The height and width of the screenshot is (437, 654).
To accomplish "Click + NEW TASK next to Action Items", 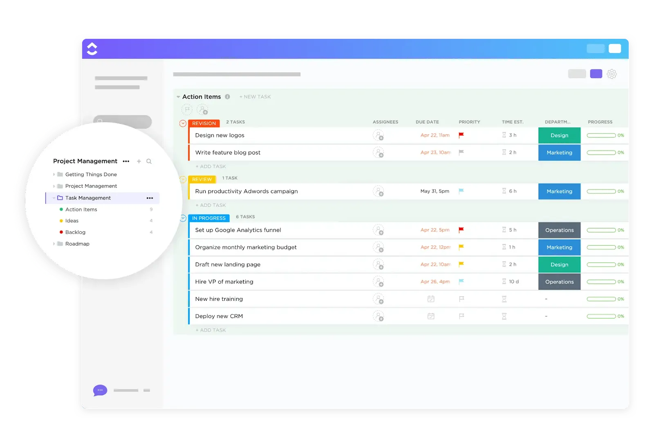I will pos(255,97).
